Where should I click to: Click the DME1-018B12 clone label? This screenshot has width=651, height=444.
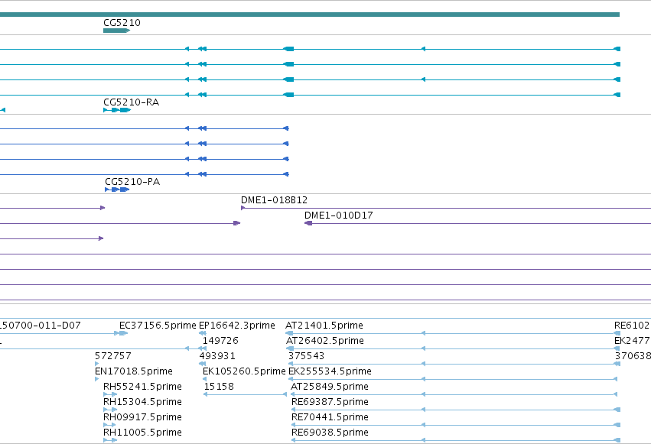tap(274, 200)
